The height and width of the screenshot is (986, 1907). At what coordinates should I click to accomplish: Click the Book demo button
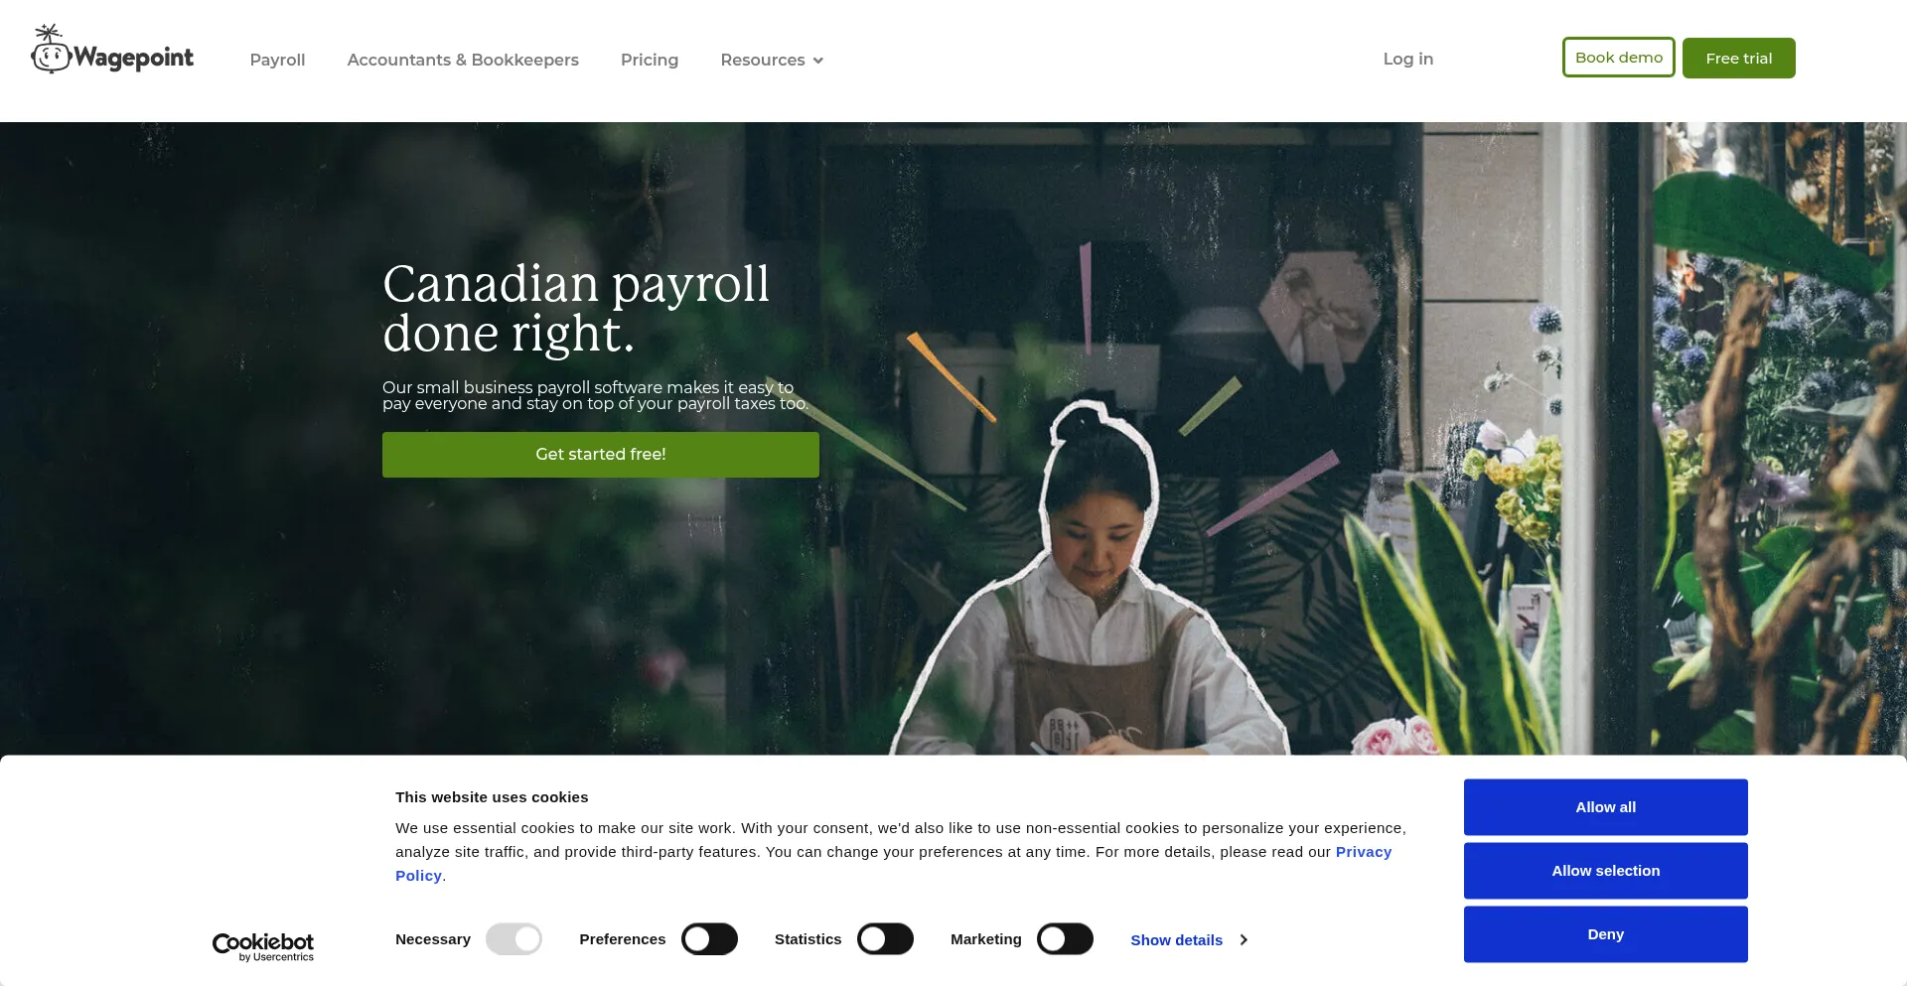coord(1618,57)
